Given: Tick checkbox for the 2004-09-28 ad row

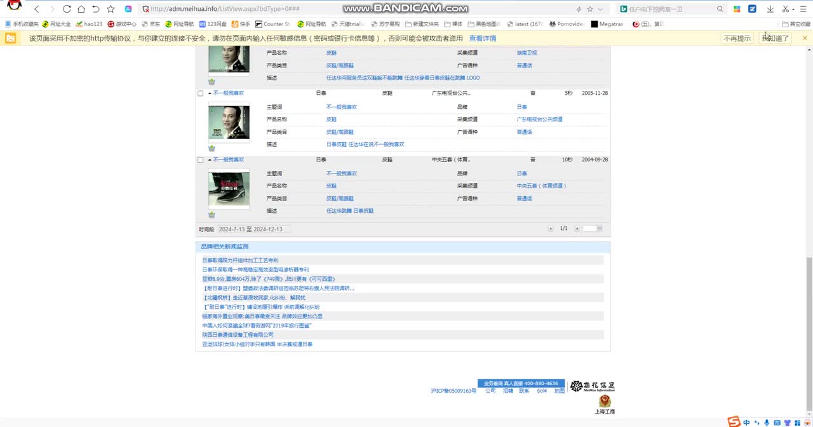Looking at the screenshot, I should [x=201, y=160].
